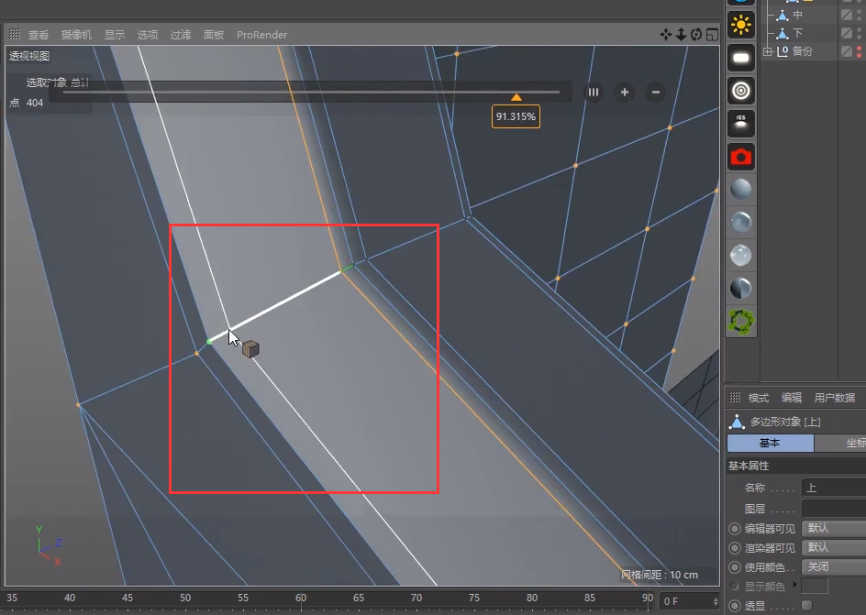Select the yellow sun light icon
The height and width of the screenshot is (615, 866).
pos(740,25)
